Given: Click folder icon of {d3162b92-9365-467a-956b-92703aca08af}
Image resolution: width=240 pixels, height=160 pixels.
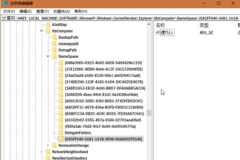Looking at the screenshot, I should tap(61, 120).
